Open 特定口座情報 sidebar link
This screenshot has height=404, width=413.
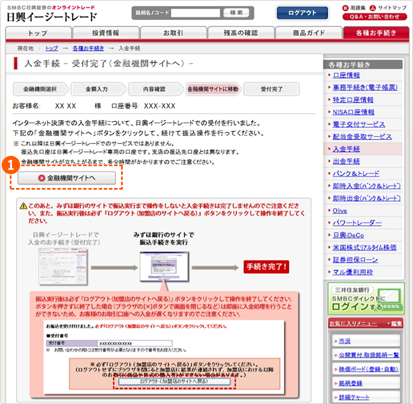353,100
